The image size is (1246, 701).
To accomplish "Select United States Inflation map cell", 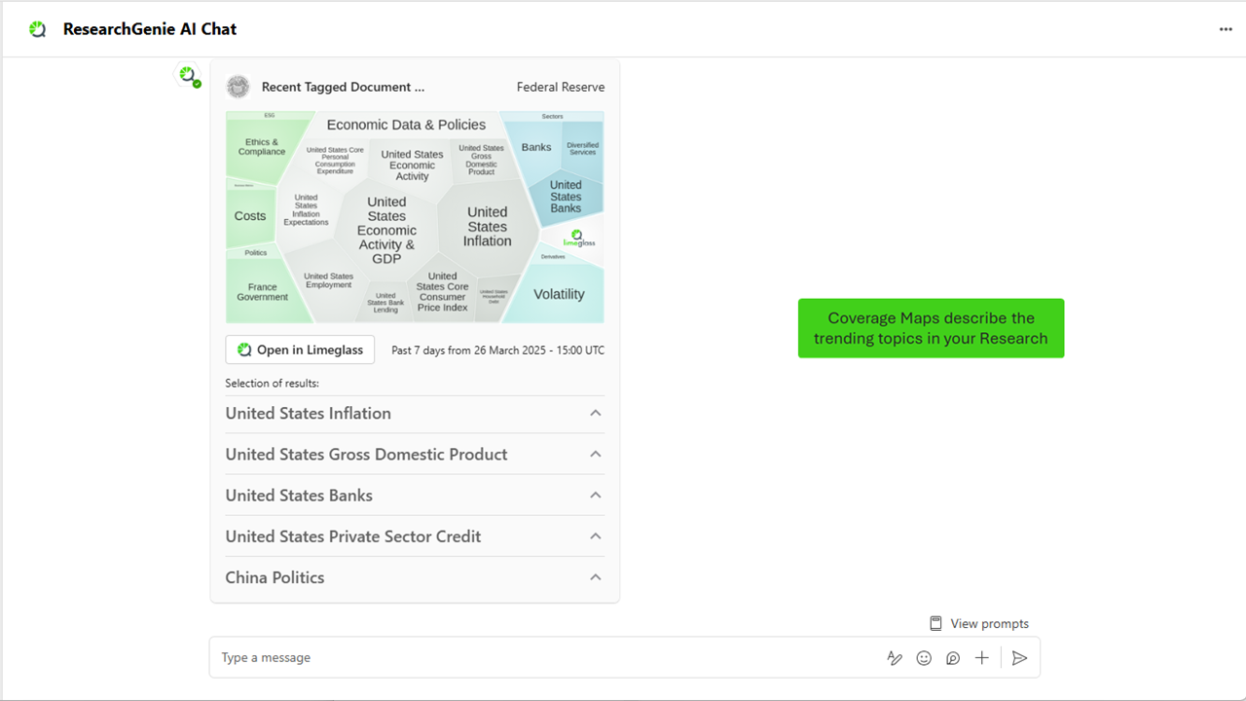I will point(487,226).
